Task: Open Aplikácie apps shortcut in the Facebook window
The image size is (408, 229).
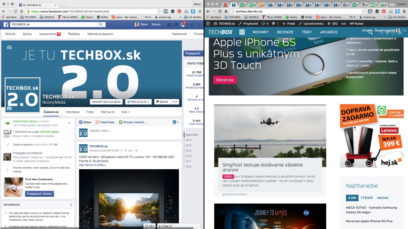Action: coord(9,17)
